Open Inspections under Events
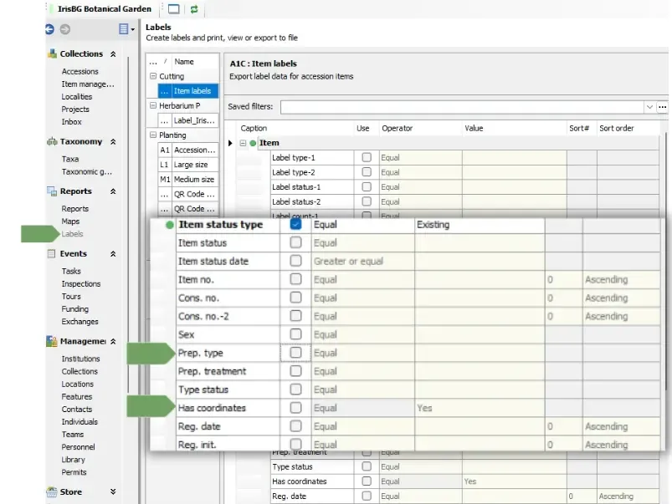 point(81,284)
